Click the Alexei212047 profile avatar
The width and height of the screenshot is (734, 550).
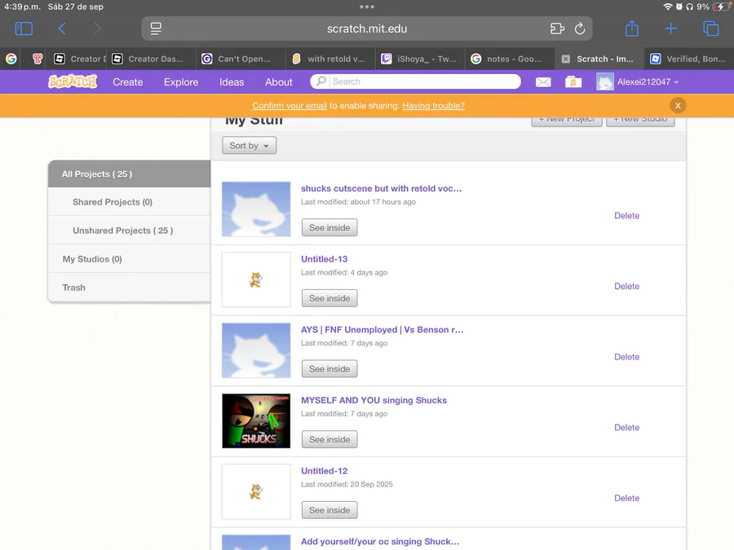click(605, 81)
